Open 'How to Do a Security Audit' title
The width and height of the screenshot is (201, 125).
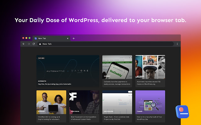tap(149, 118)
